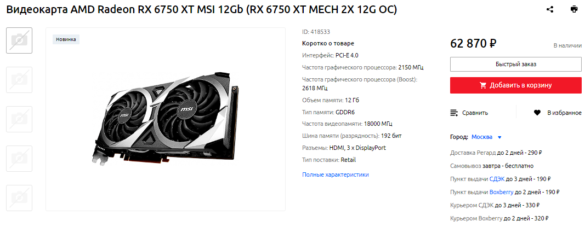The image size is (585, 227).
Task: Click the compare list icon next to Сравнить
Action: pyautogui.click(x=454, y=113)
